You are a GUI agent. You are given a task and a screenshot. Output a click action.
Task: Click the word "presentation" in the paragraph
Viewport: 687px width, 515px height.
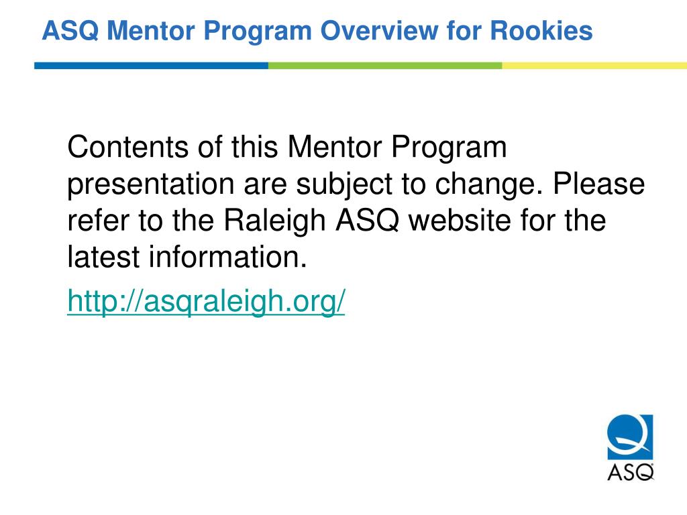click(x=151, y=184)
